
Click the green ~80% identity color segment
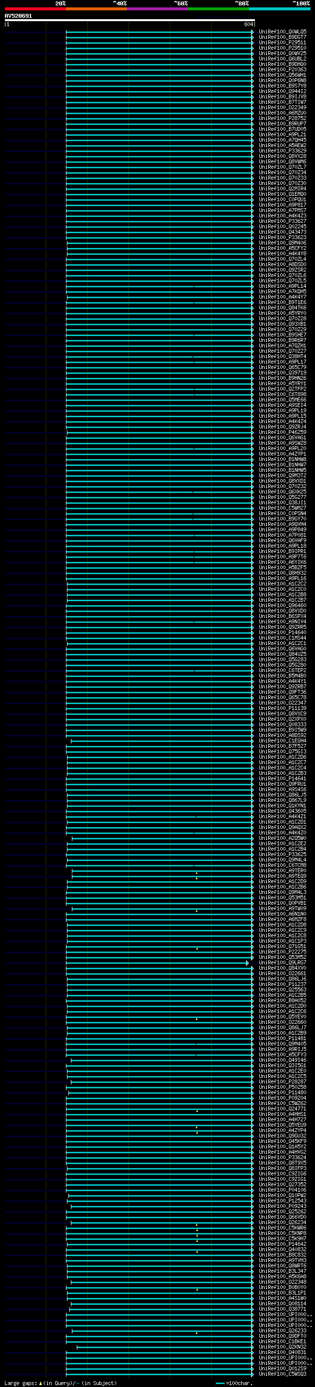point(219,9)
